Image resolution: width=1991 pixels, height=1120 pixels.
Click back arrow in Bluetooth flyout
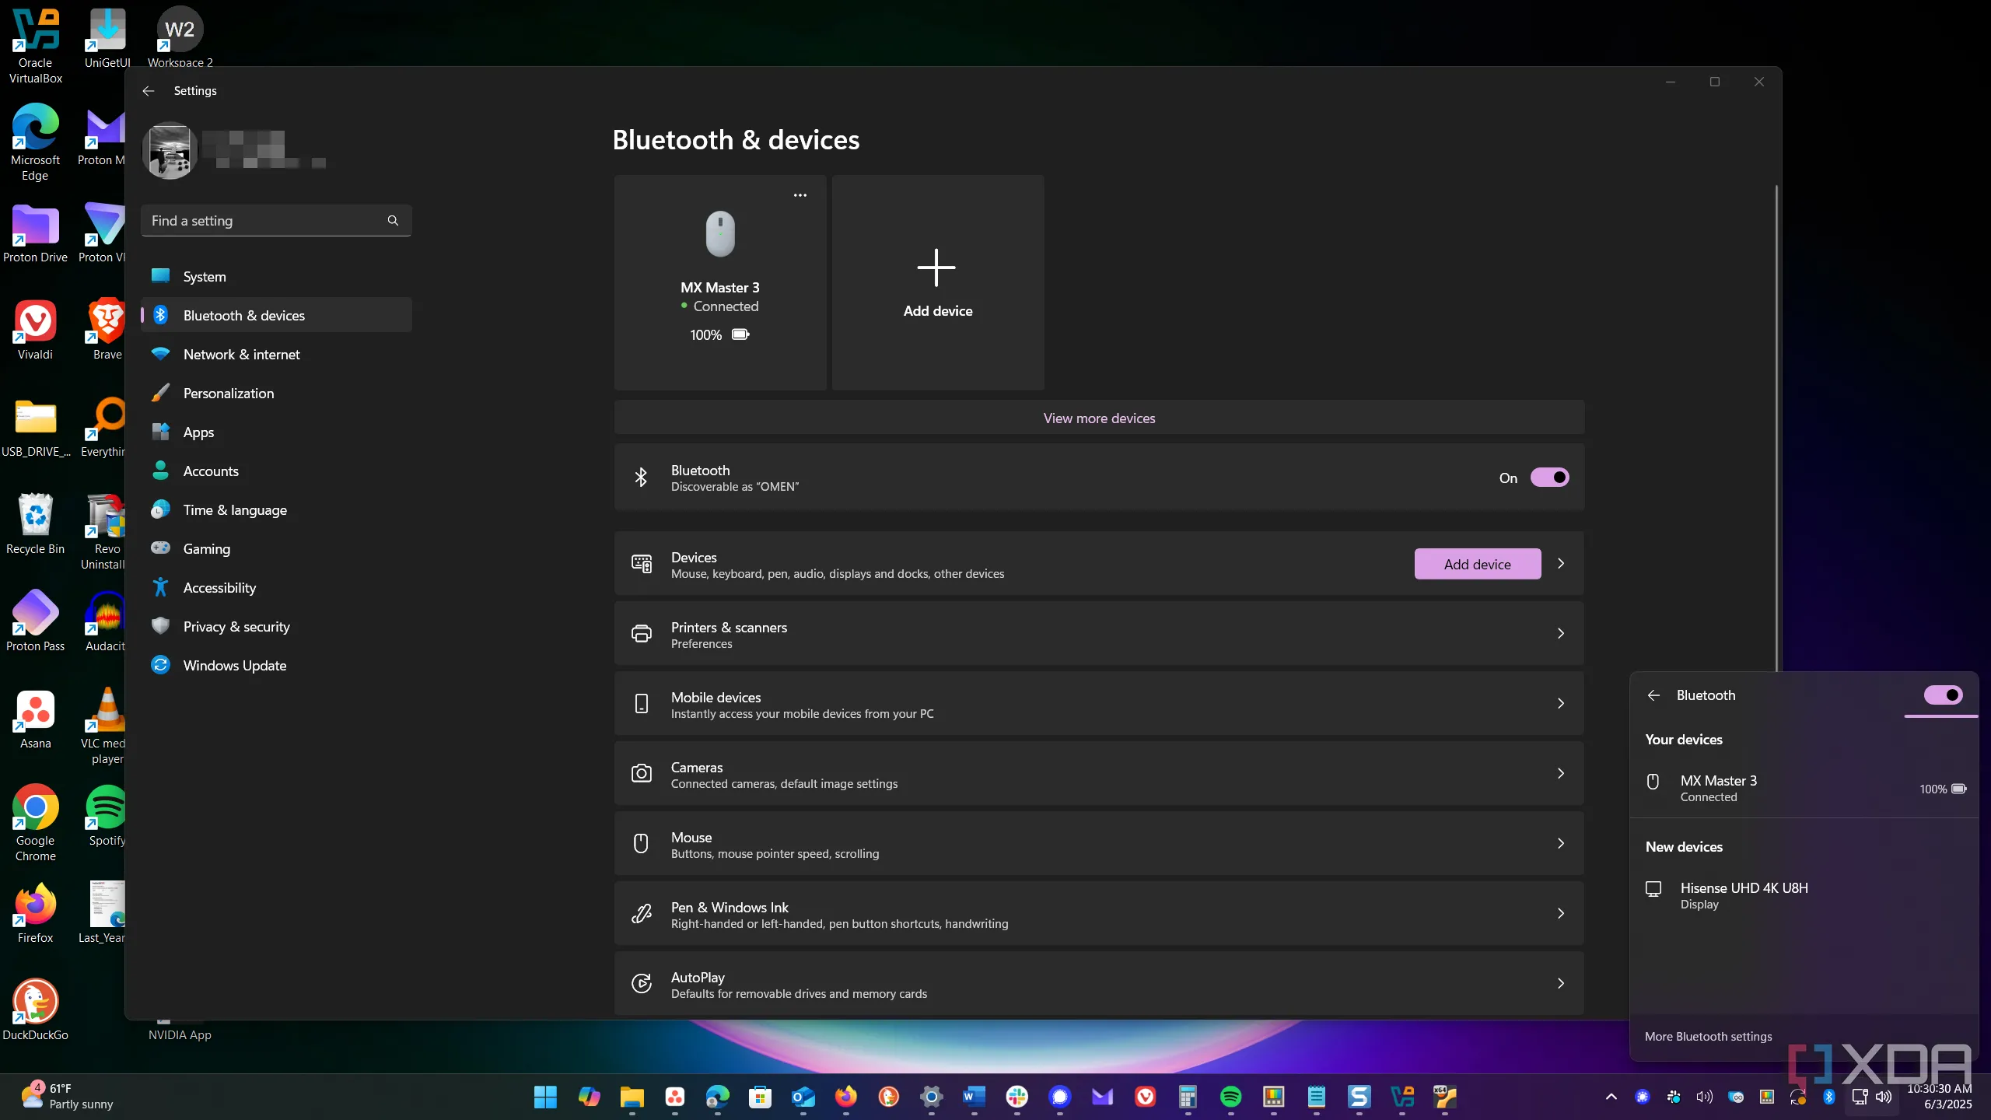tap(1653, 695)
